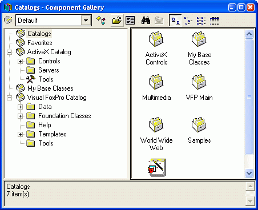Select My Base Classes tree item

50,88
